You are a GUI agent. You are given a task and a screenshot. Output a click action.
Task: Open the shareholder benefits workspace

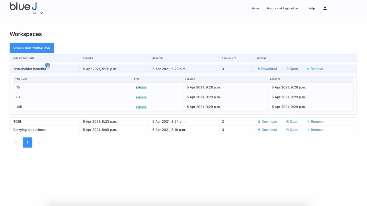tap(292, 69)
